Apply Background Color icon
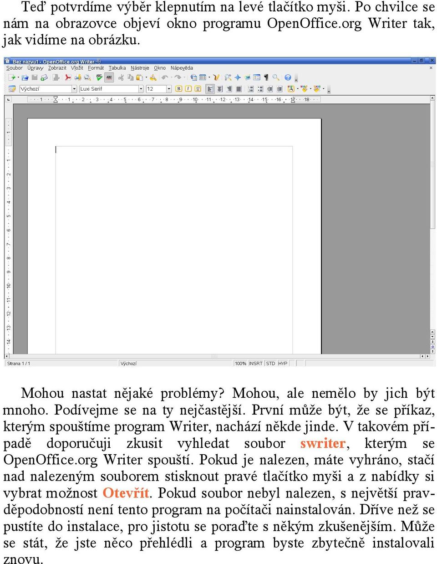437x564 pixels. point(317,89)
